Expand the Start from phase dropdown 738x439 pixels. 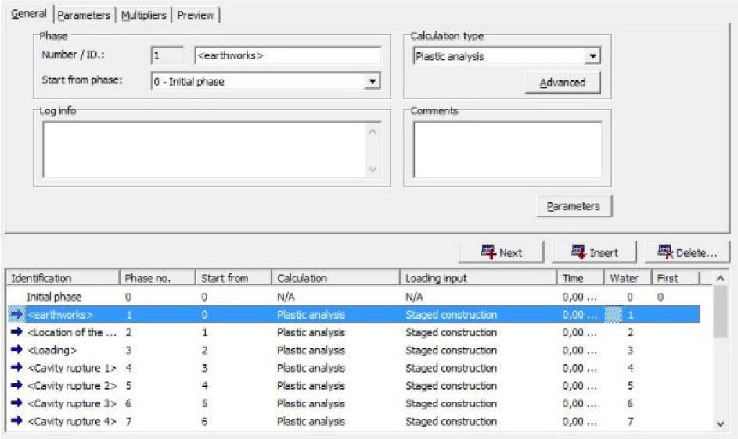click(x=373, y=81)
